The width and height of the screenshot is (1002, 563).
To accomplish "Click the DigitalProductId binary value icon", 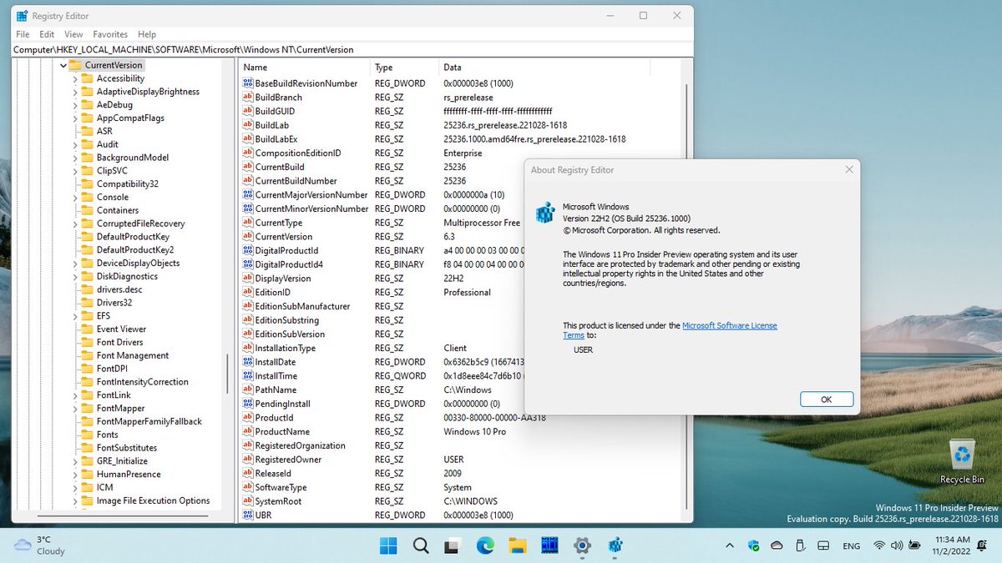I will (247, 250).
